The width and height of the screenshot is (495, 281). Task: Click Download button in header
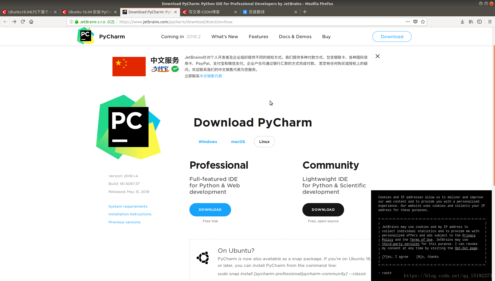click(x=392, y=37)
